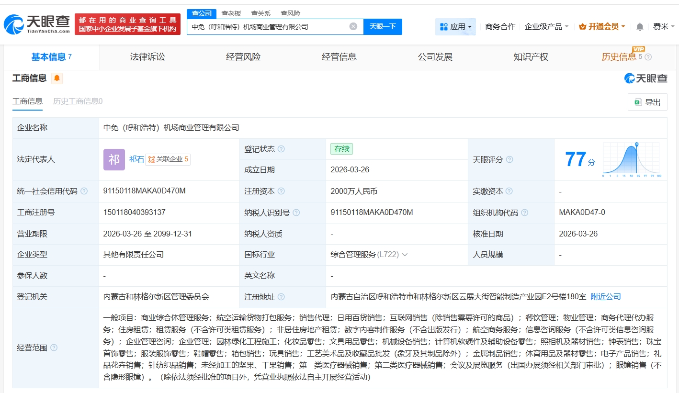Switch to the 知识产权 tab

point(531,57)
